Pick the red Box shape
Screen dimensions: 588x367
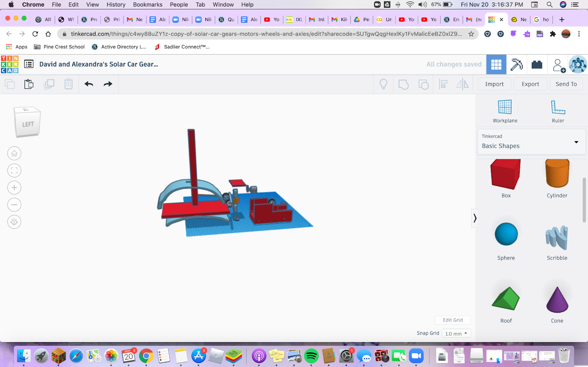506,174
